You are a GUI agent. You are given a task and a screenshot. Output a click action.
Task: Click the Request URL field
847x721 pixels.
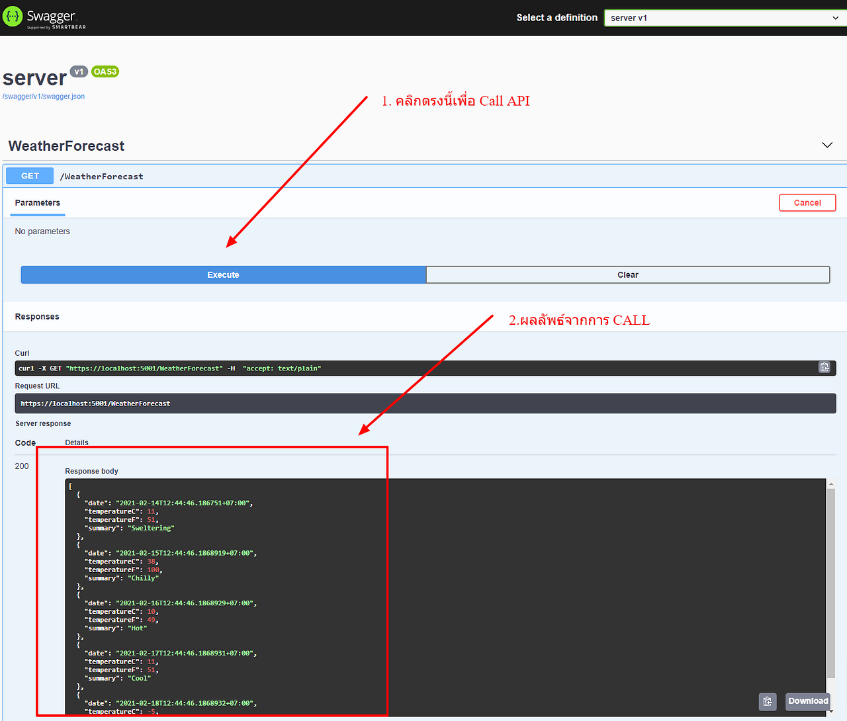coord(423,403)
